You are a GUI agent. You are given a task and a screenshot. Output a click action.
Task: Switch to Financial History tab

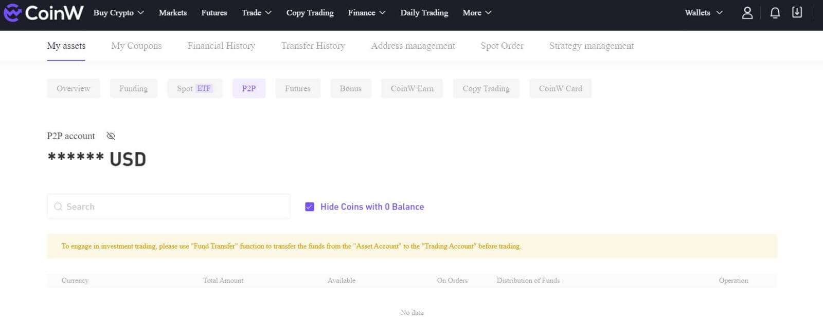[221, 46]
